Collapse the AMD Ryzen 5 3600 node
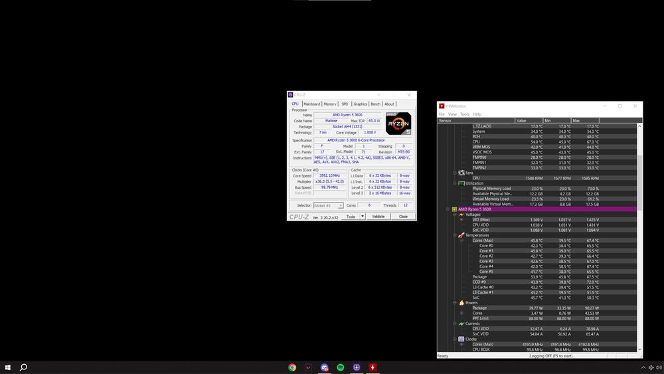The image size is (664, 374). click(x=448, y=209)
